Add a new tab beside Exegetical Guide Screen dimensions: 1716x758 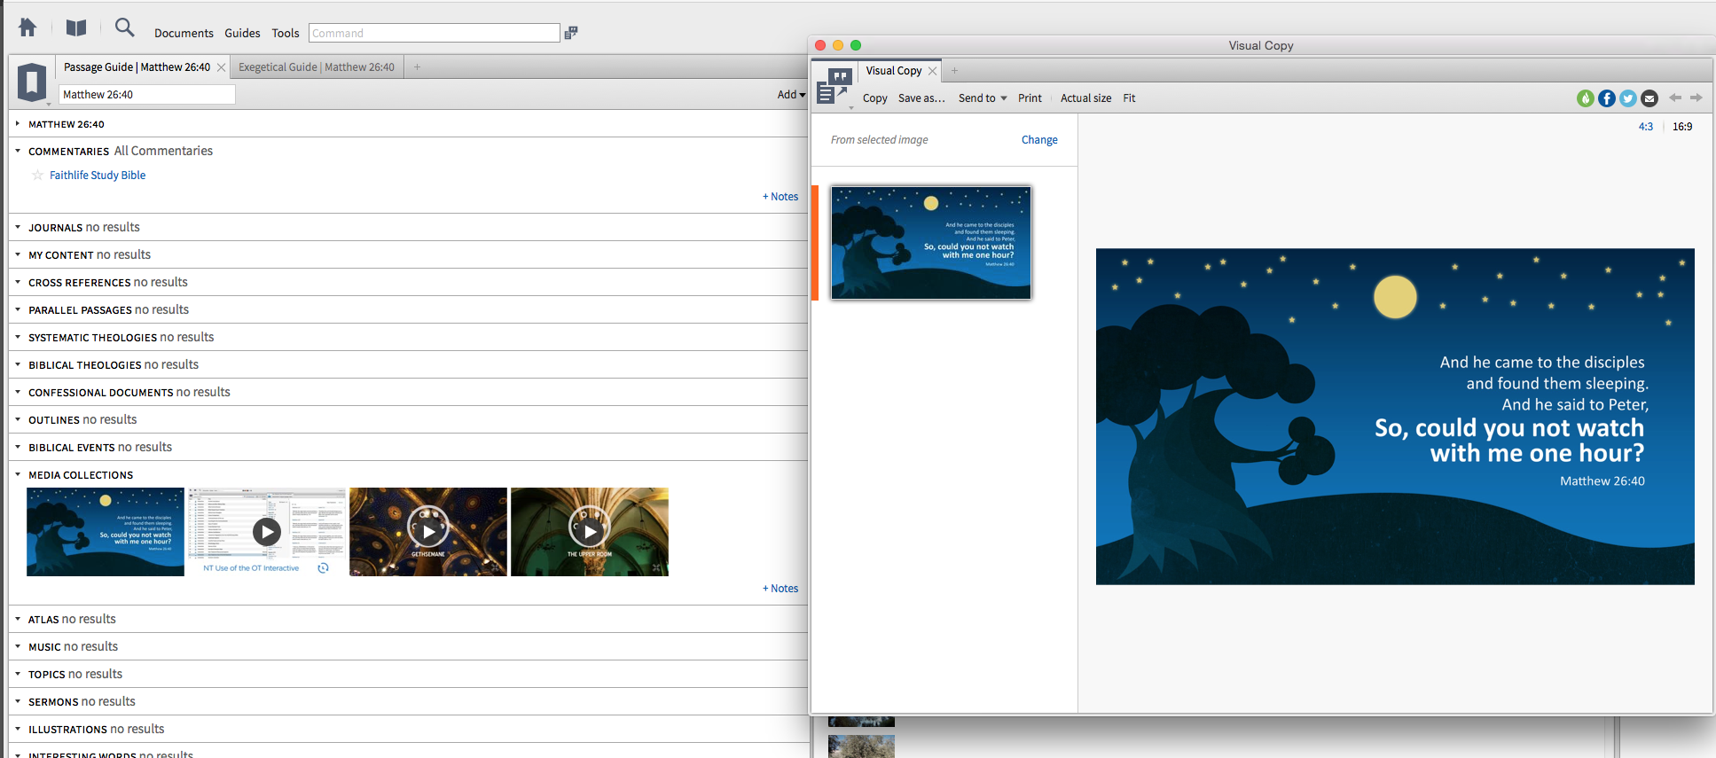pos(417,67)
